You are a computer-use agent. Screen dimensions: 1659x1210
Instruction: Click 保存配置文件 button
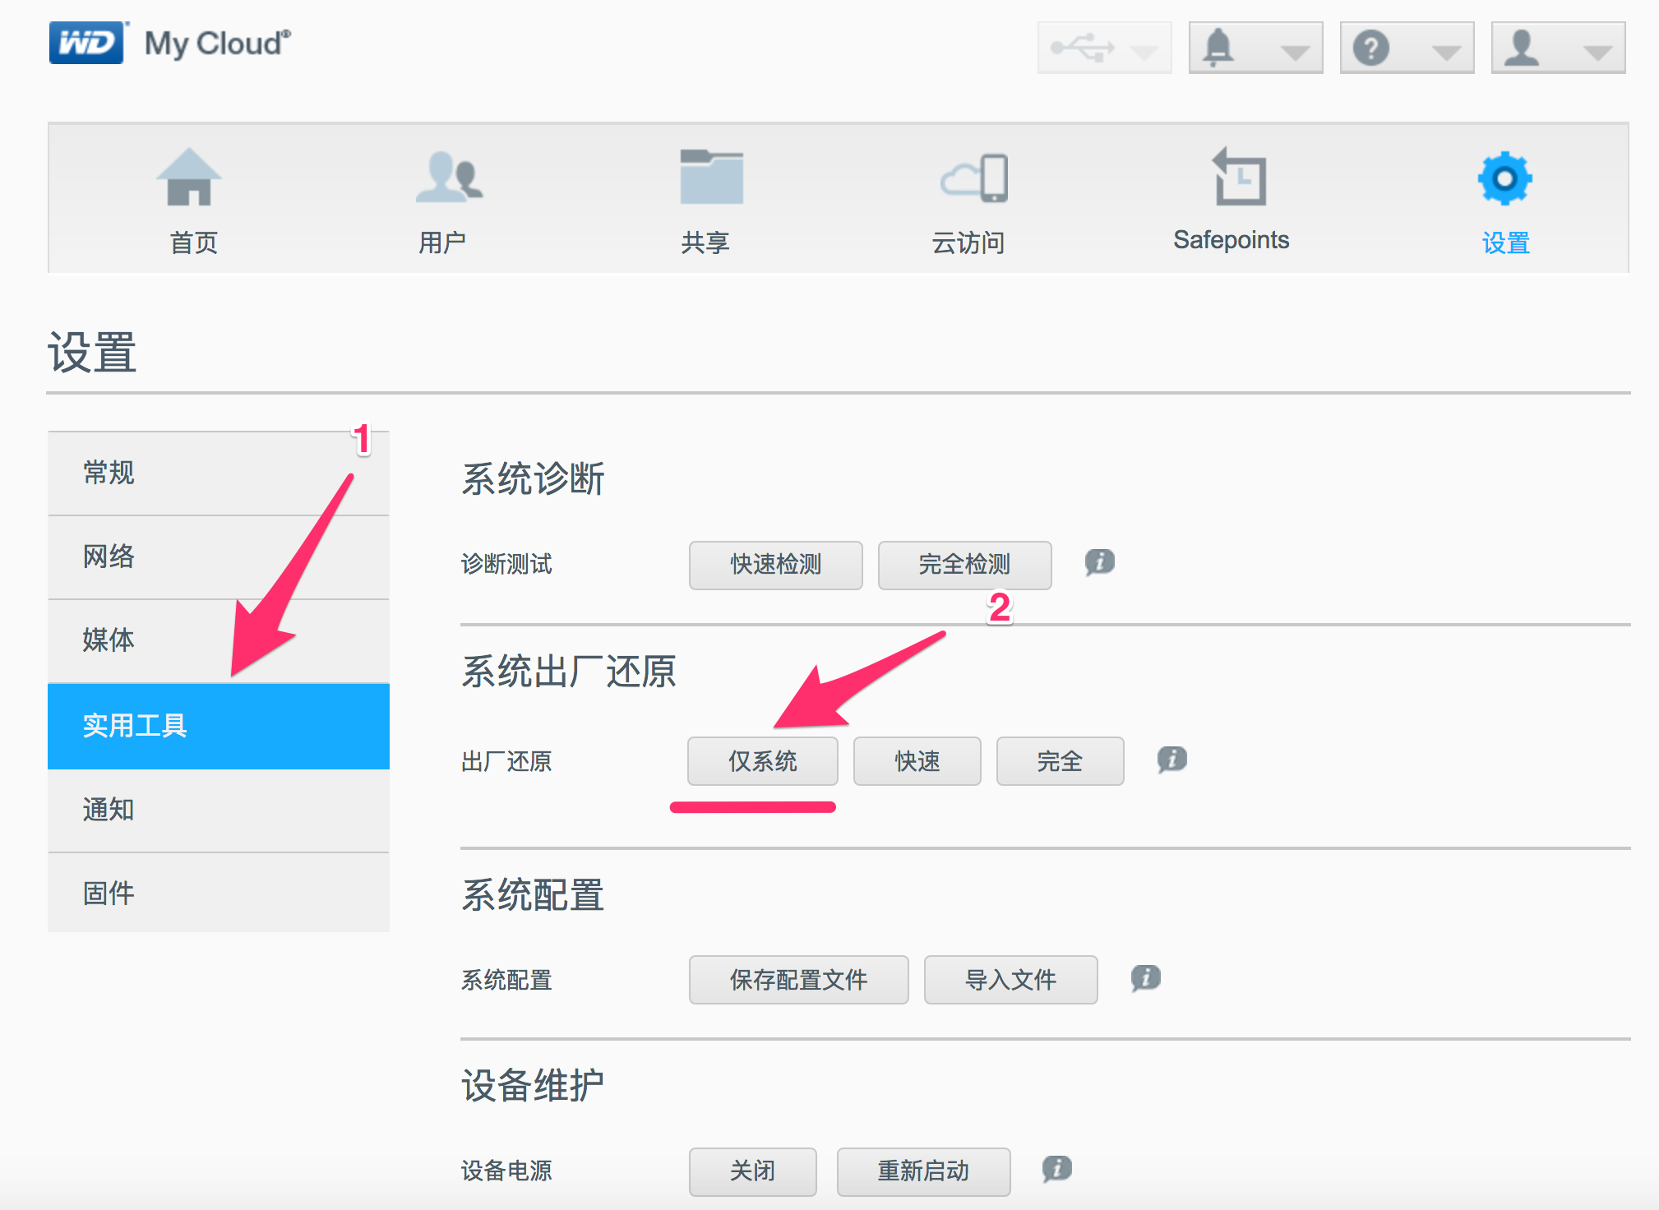(798, 980)
